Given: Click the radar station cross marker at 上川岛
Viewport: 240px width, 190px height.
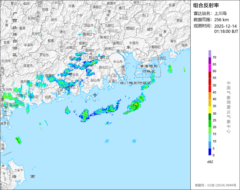Looking at the screenshot, I should [95, 95].
